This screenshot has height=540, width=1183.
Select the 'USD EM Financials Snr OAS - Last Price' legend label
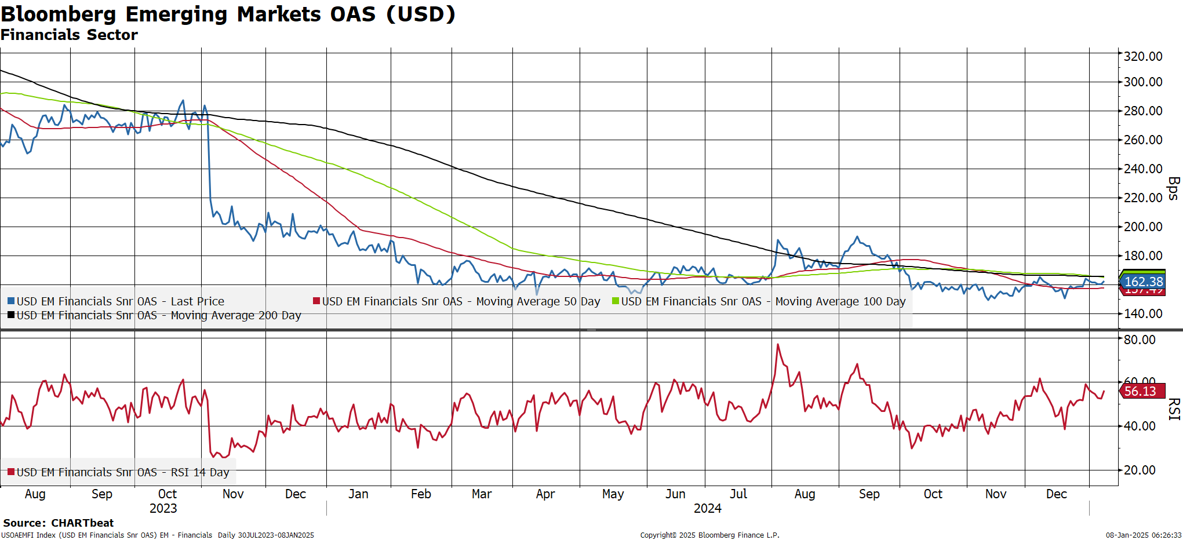coord(121,301)
